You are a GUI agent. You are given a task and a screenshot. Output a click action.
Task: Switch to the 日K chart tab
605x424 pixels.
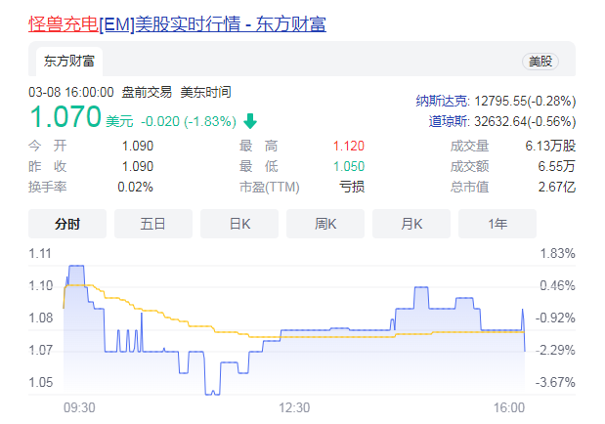point(239,224)
